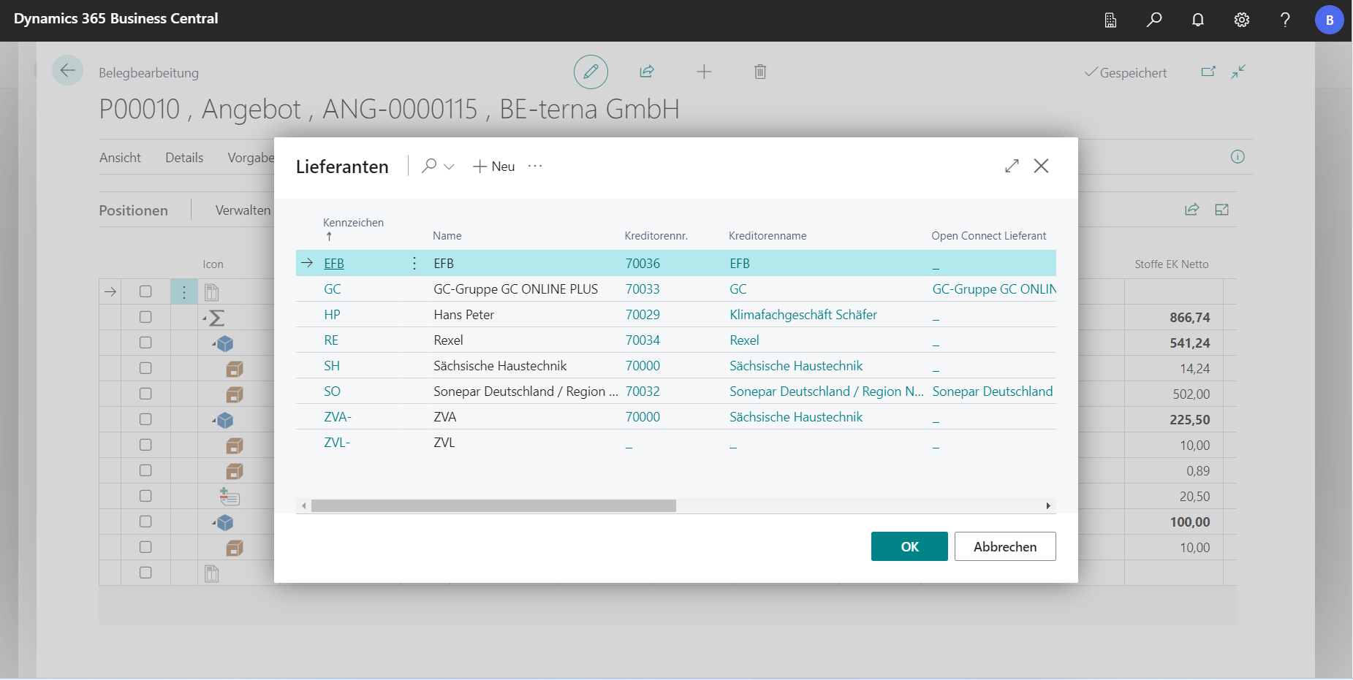
Task: Click the search icon in Lieferanten dialog
Action: (x=429, y=167)
